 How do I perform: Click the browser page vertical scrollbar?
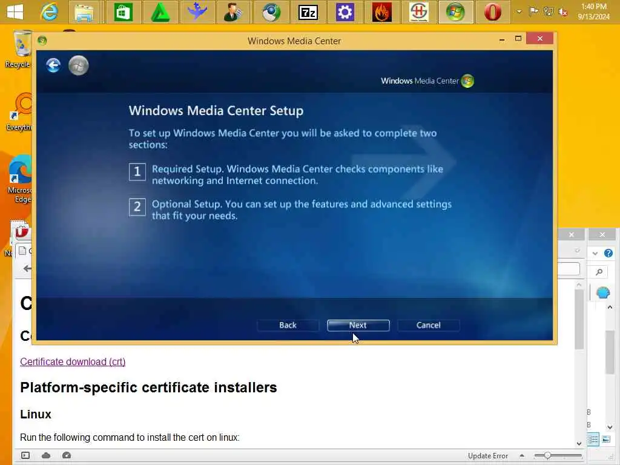click(579, 318)
